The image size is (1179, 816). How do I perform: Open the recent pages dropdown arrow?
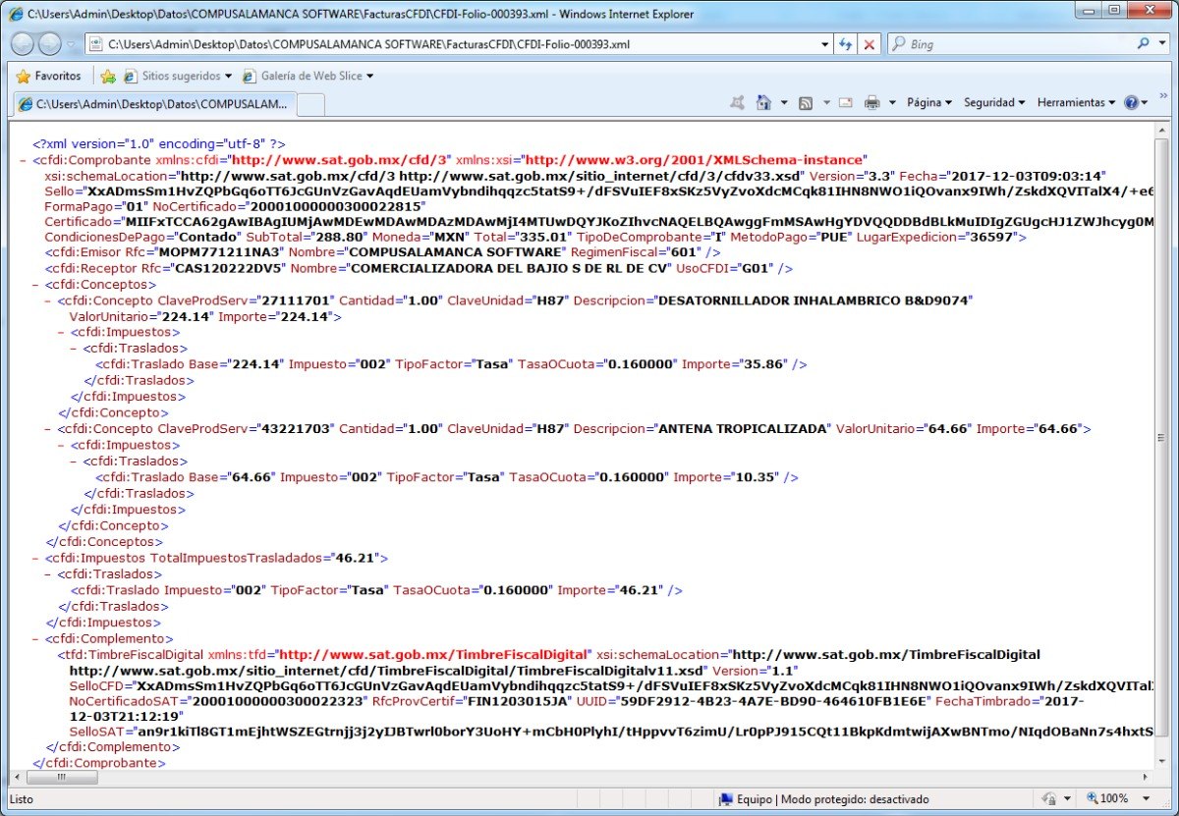70,45
